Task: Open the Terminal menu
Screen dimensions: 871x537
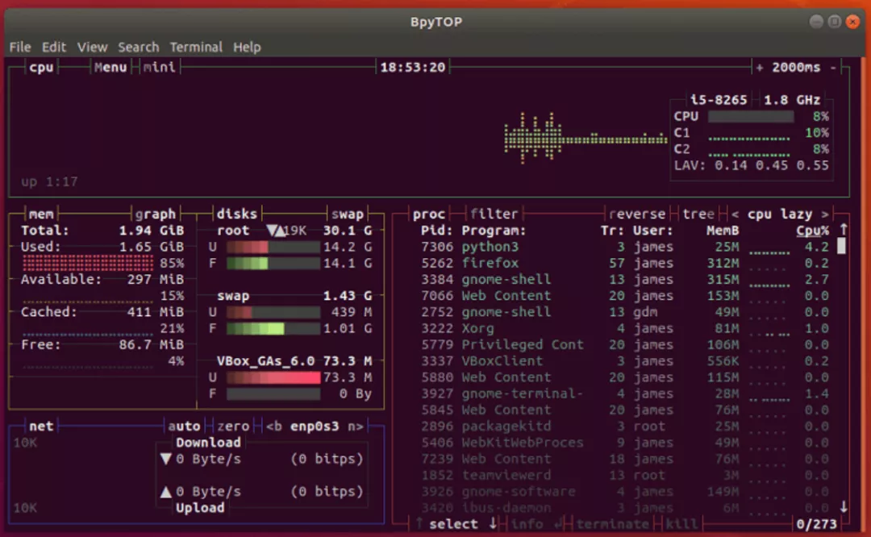Action: pos(196,47)
